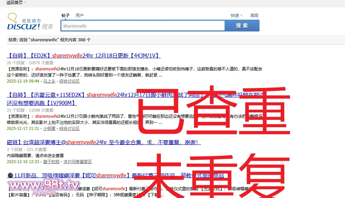
Task: Open 综合讨论区 under the first result
Action: click(x=70, y=81)
